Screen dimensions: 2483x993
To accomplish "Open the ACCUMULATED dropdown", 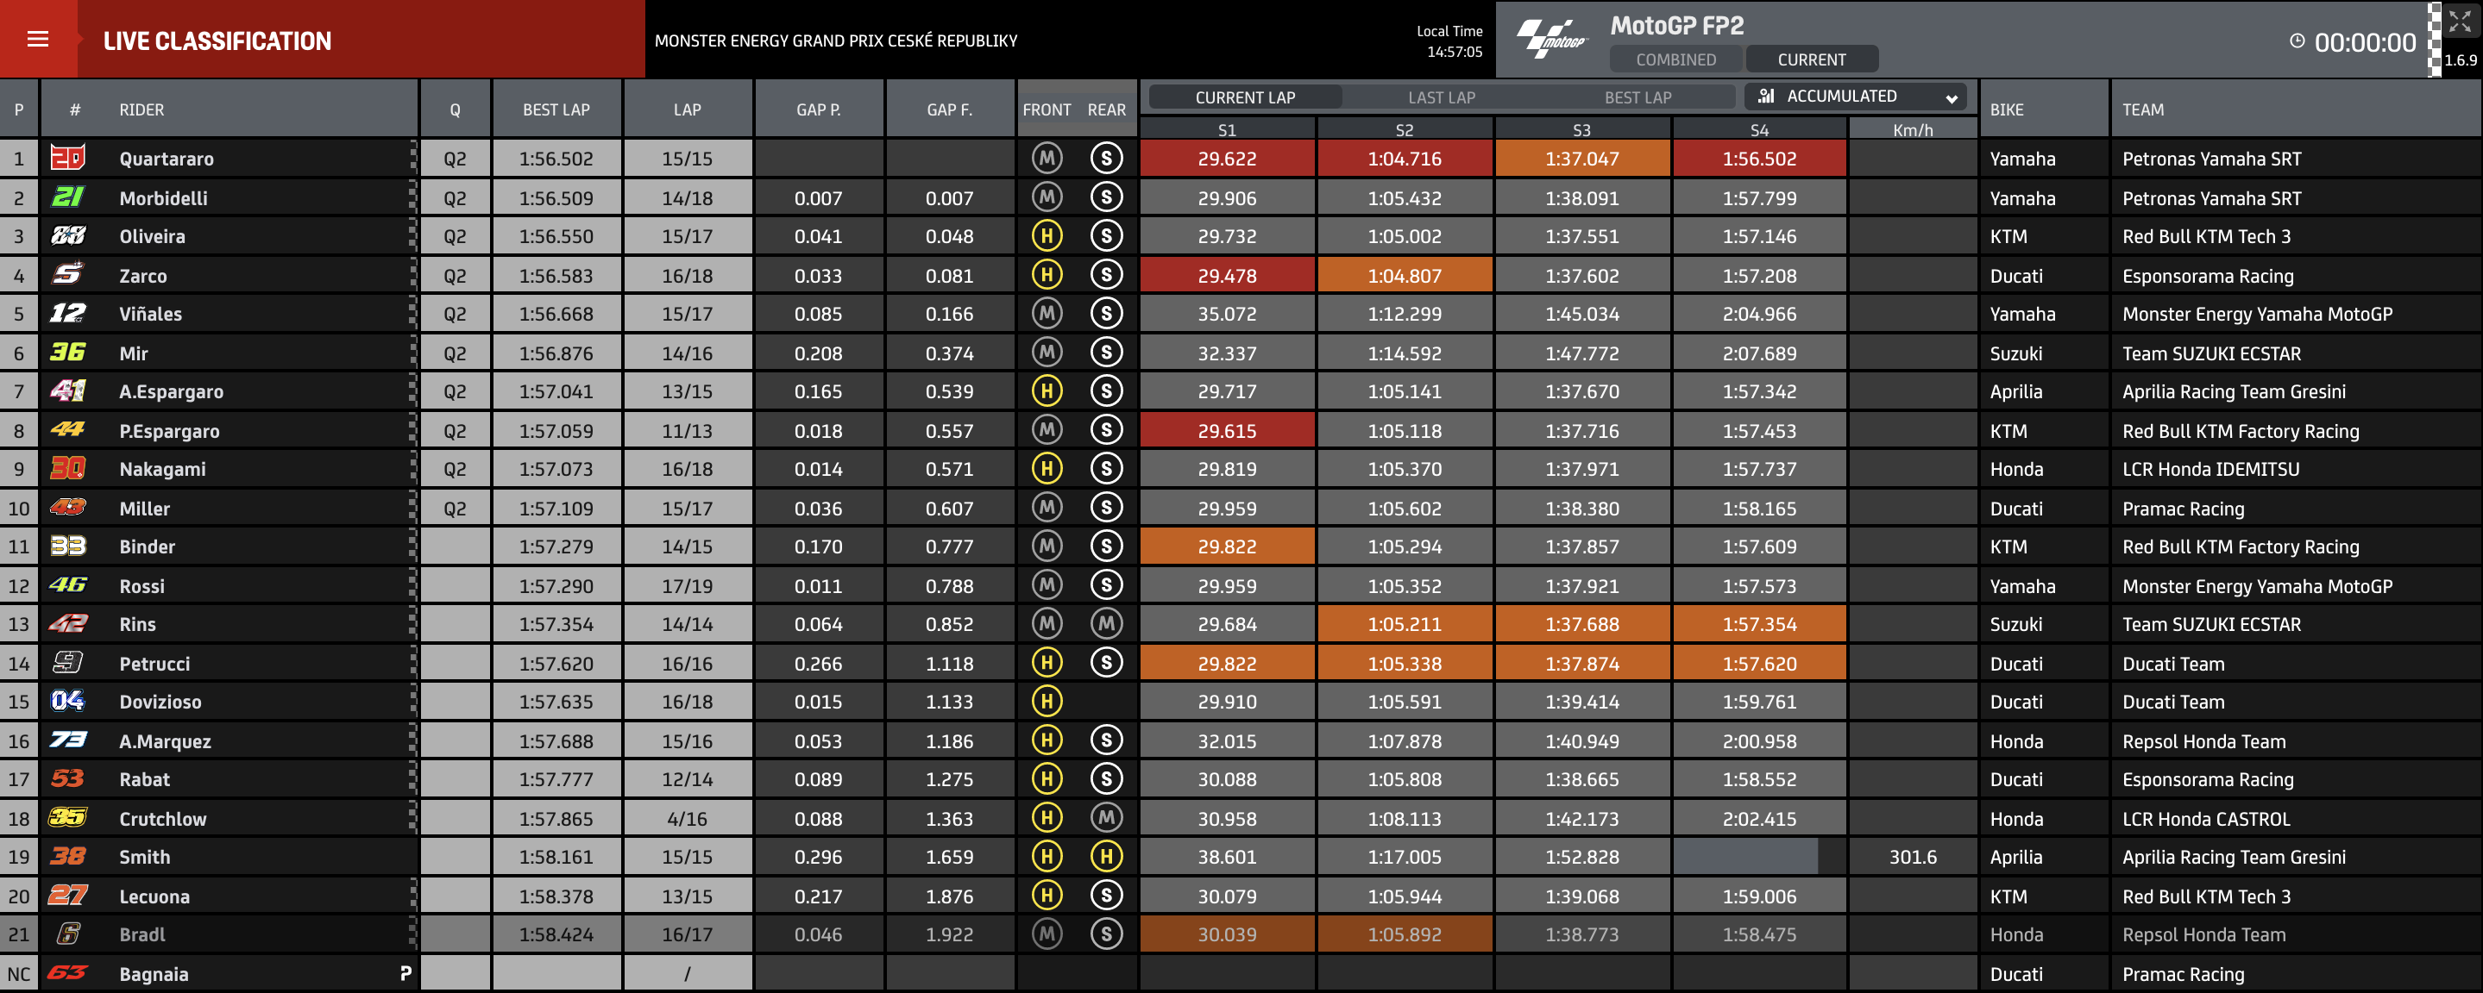I will (x=1856, y=97).
